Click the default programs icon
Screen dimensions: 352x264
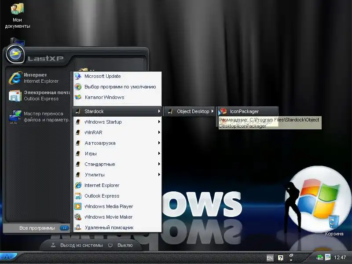pos(78,87)
